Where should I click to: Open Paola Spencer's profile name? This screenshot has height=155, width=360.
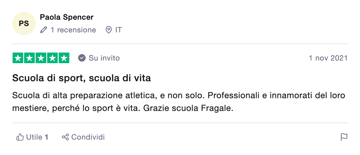coord(66,17)
